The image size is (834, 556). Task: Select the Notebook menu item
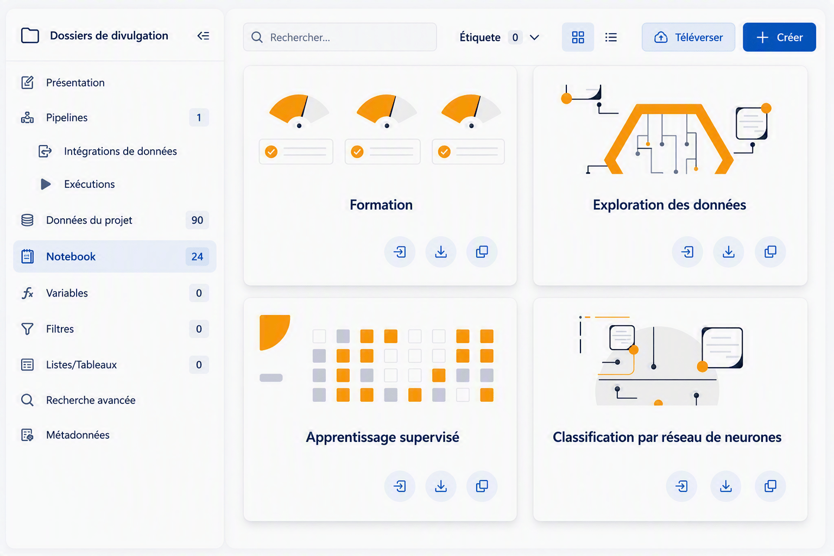[115, 256]
